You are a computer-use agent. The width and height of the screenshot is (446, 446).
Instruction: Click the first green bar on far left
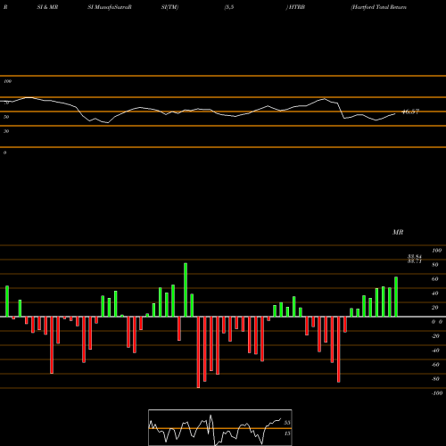7,301
